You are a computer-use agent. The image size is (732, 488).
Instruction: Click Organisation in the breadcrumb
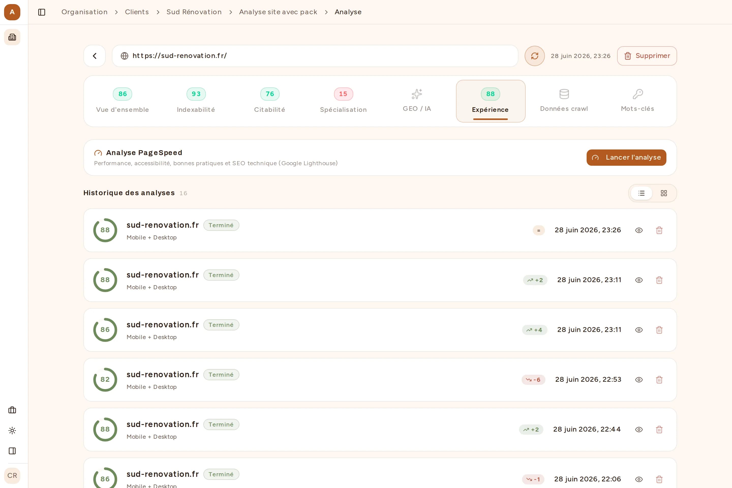click(84, 12)
